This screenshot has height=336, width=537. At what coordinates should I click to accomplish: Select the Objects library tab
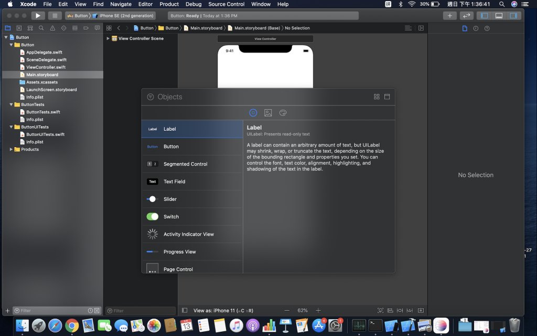253,113
